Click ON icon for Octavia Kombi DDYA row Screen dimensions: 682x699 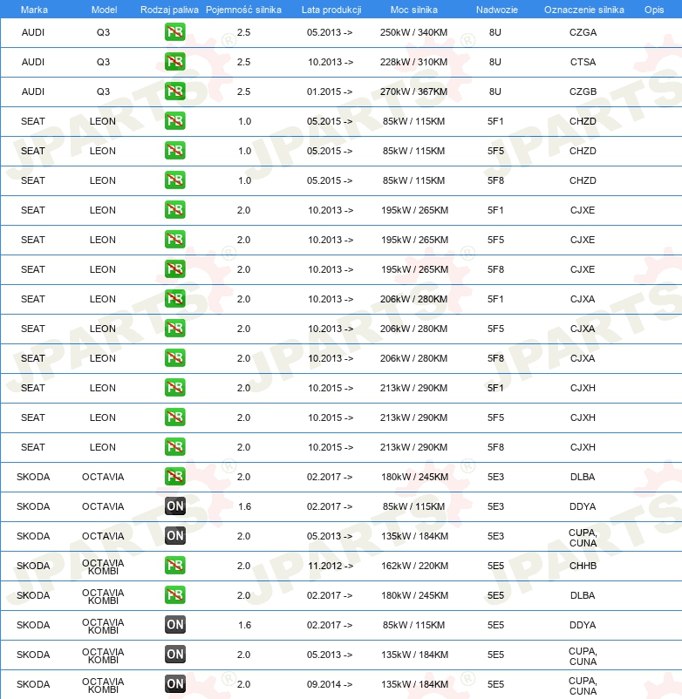click(x=174, y=625)
